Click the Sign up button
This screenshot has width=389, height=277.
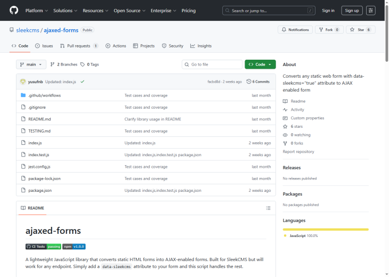point(352,10)
